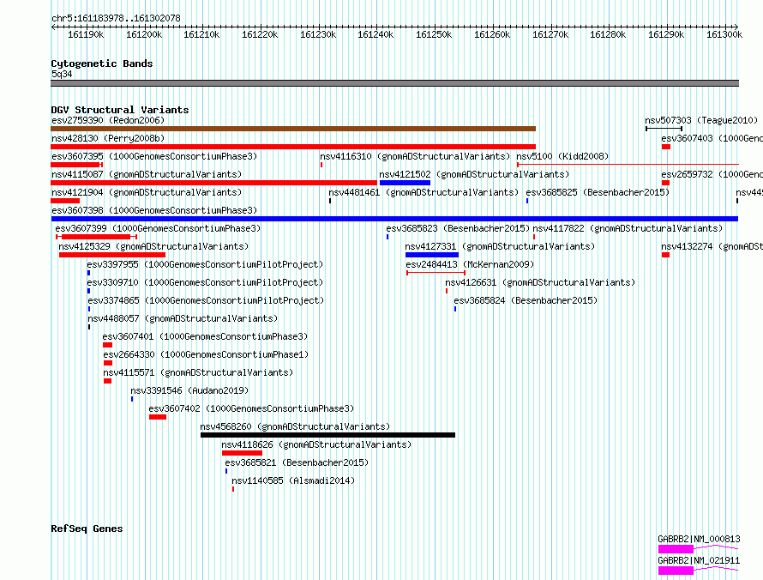Select the brown esv2759390 variant bar
763x580 pixels.
[293, 129]
